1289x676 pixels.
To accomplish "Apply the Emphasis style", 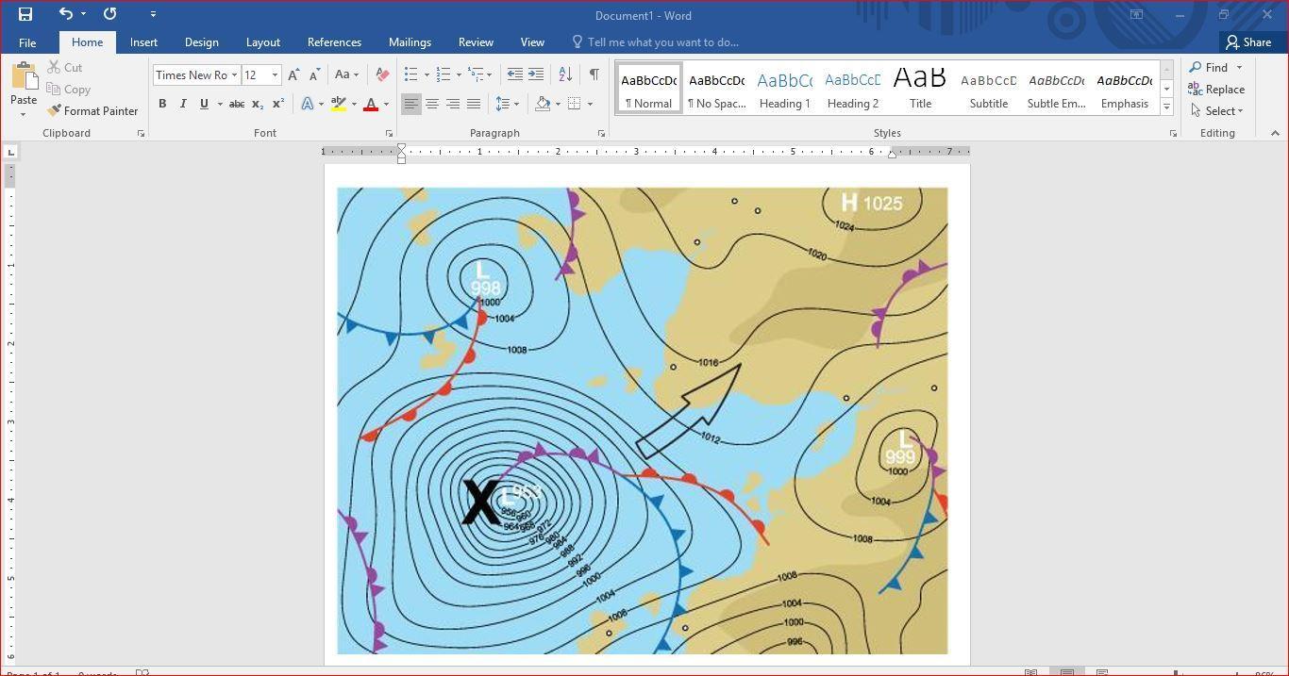I will pyautogui.click(x=1124, y=89).
